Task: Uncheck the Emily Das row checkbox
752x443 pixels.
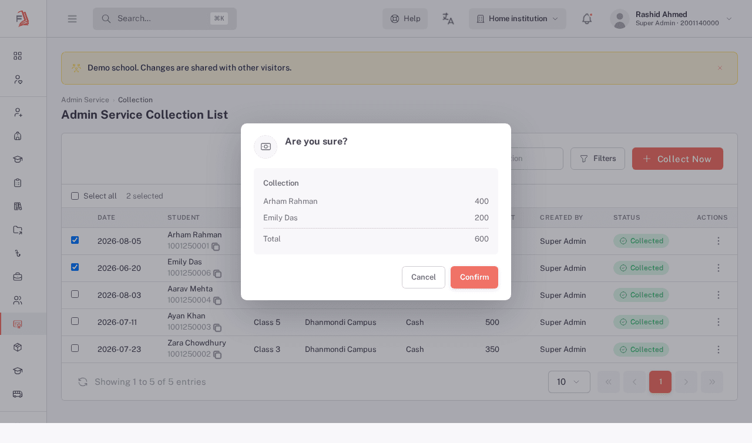Action: click(x=75, y=267)
